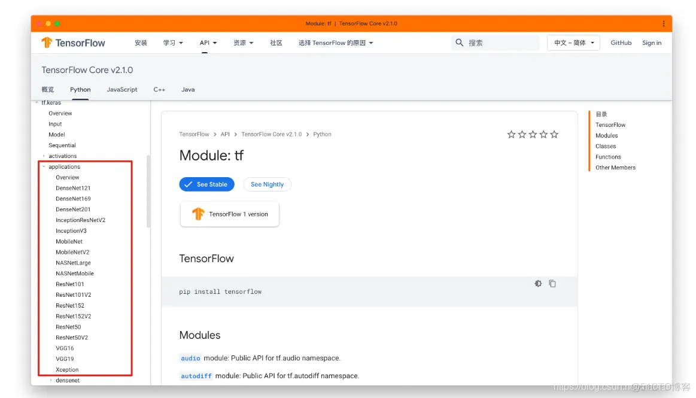Switch to the Python tab
This screenshot has height=398, width=696.
coord(80,90)
